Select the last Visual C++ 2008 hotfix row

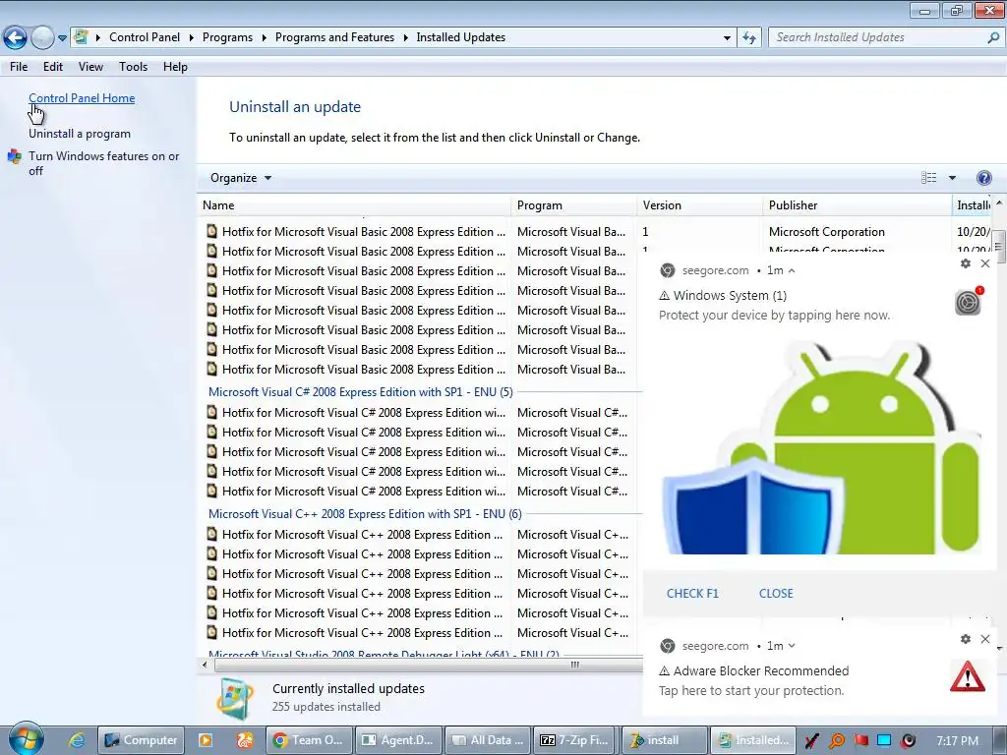coord(421,633)
